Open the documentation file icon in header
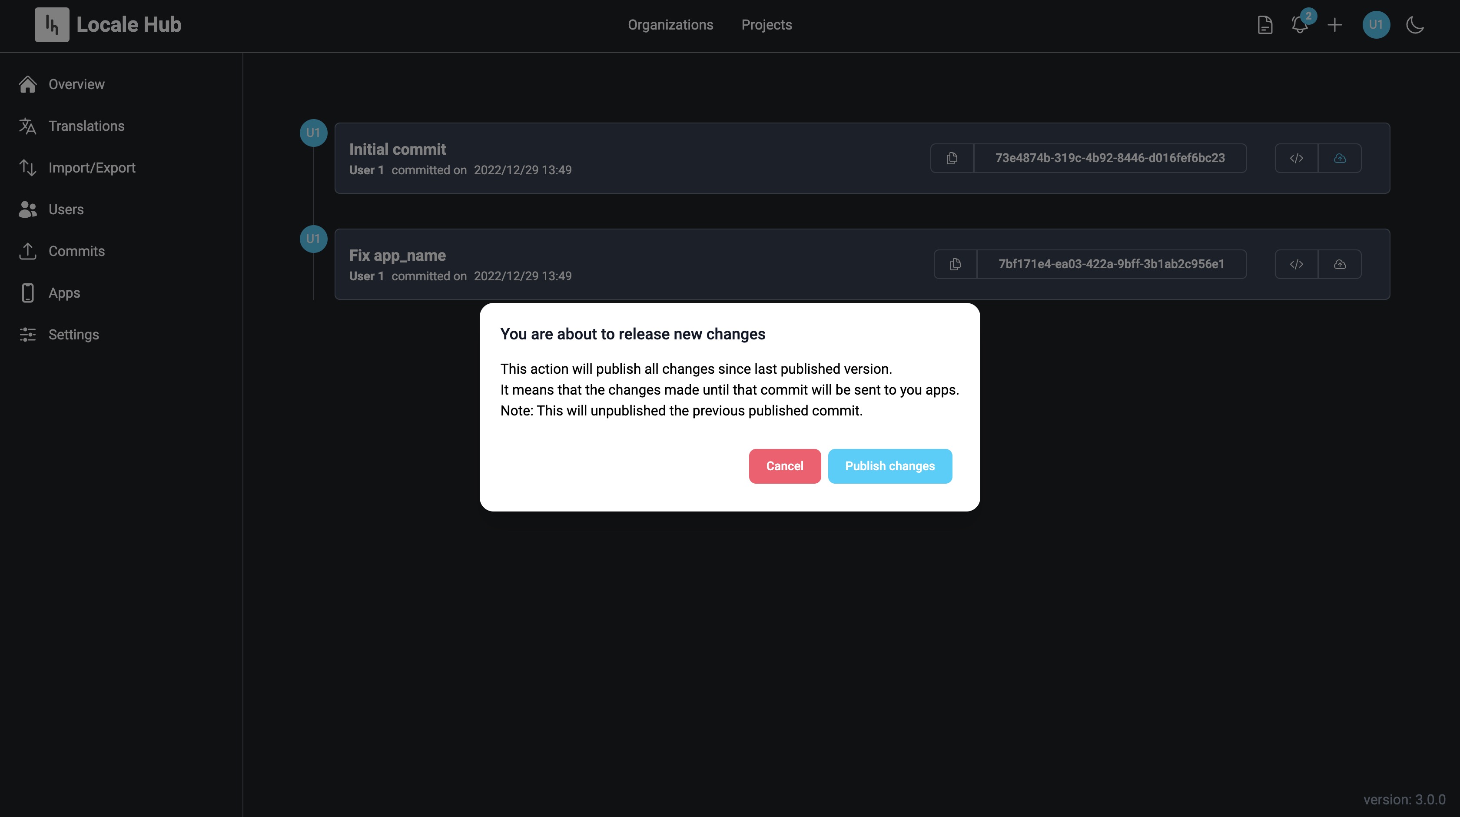 click(x=1264, y=25)
